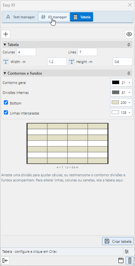135x266 pixels.
Task: Click the plus add icon
Action: pyautogui.click(x=6, y=34)
